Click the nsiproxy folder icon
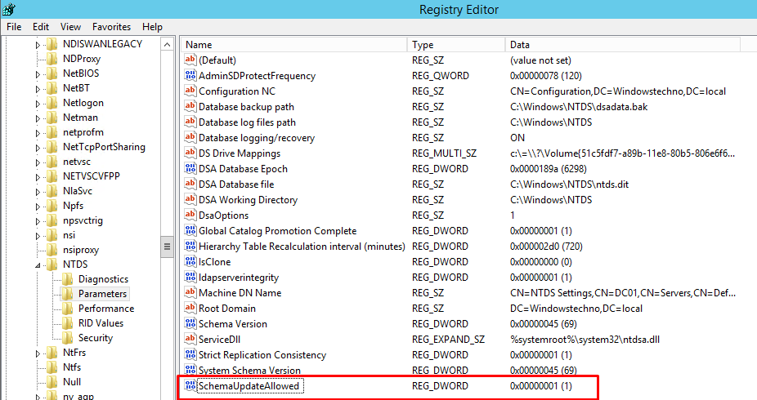Image resolution: width=757 pixels, height=400 pixels. (52, 250)
